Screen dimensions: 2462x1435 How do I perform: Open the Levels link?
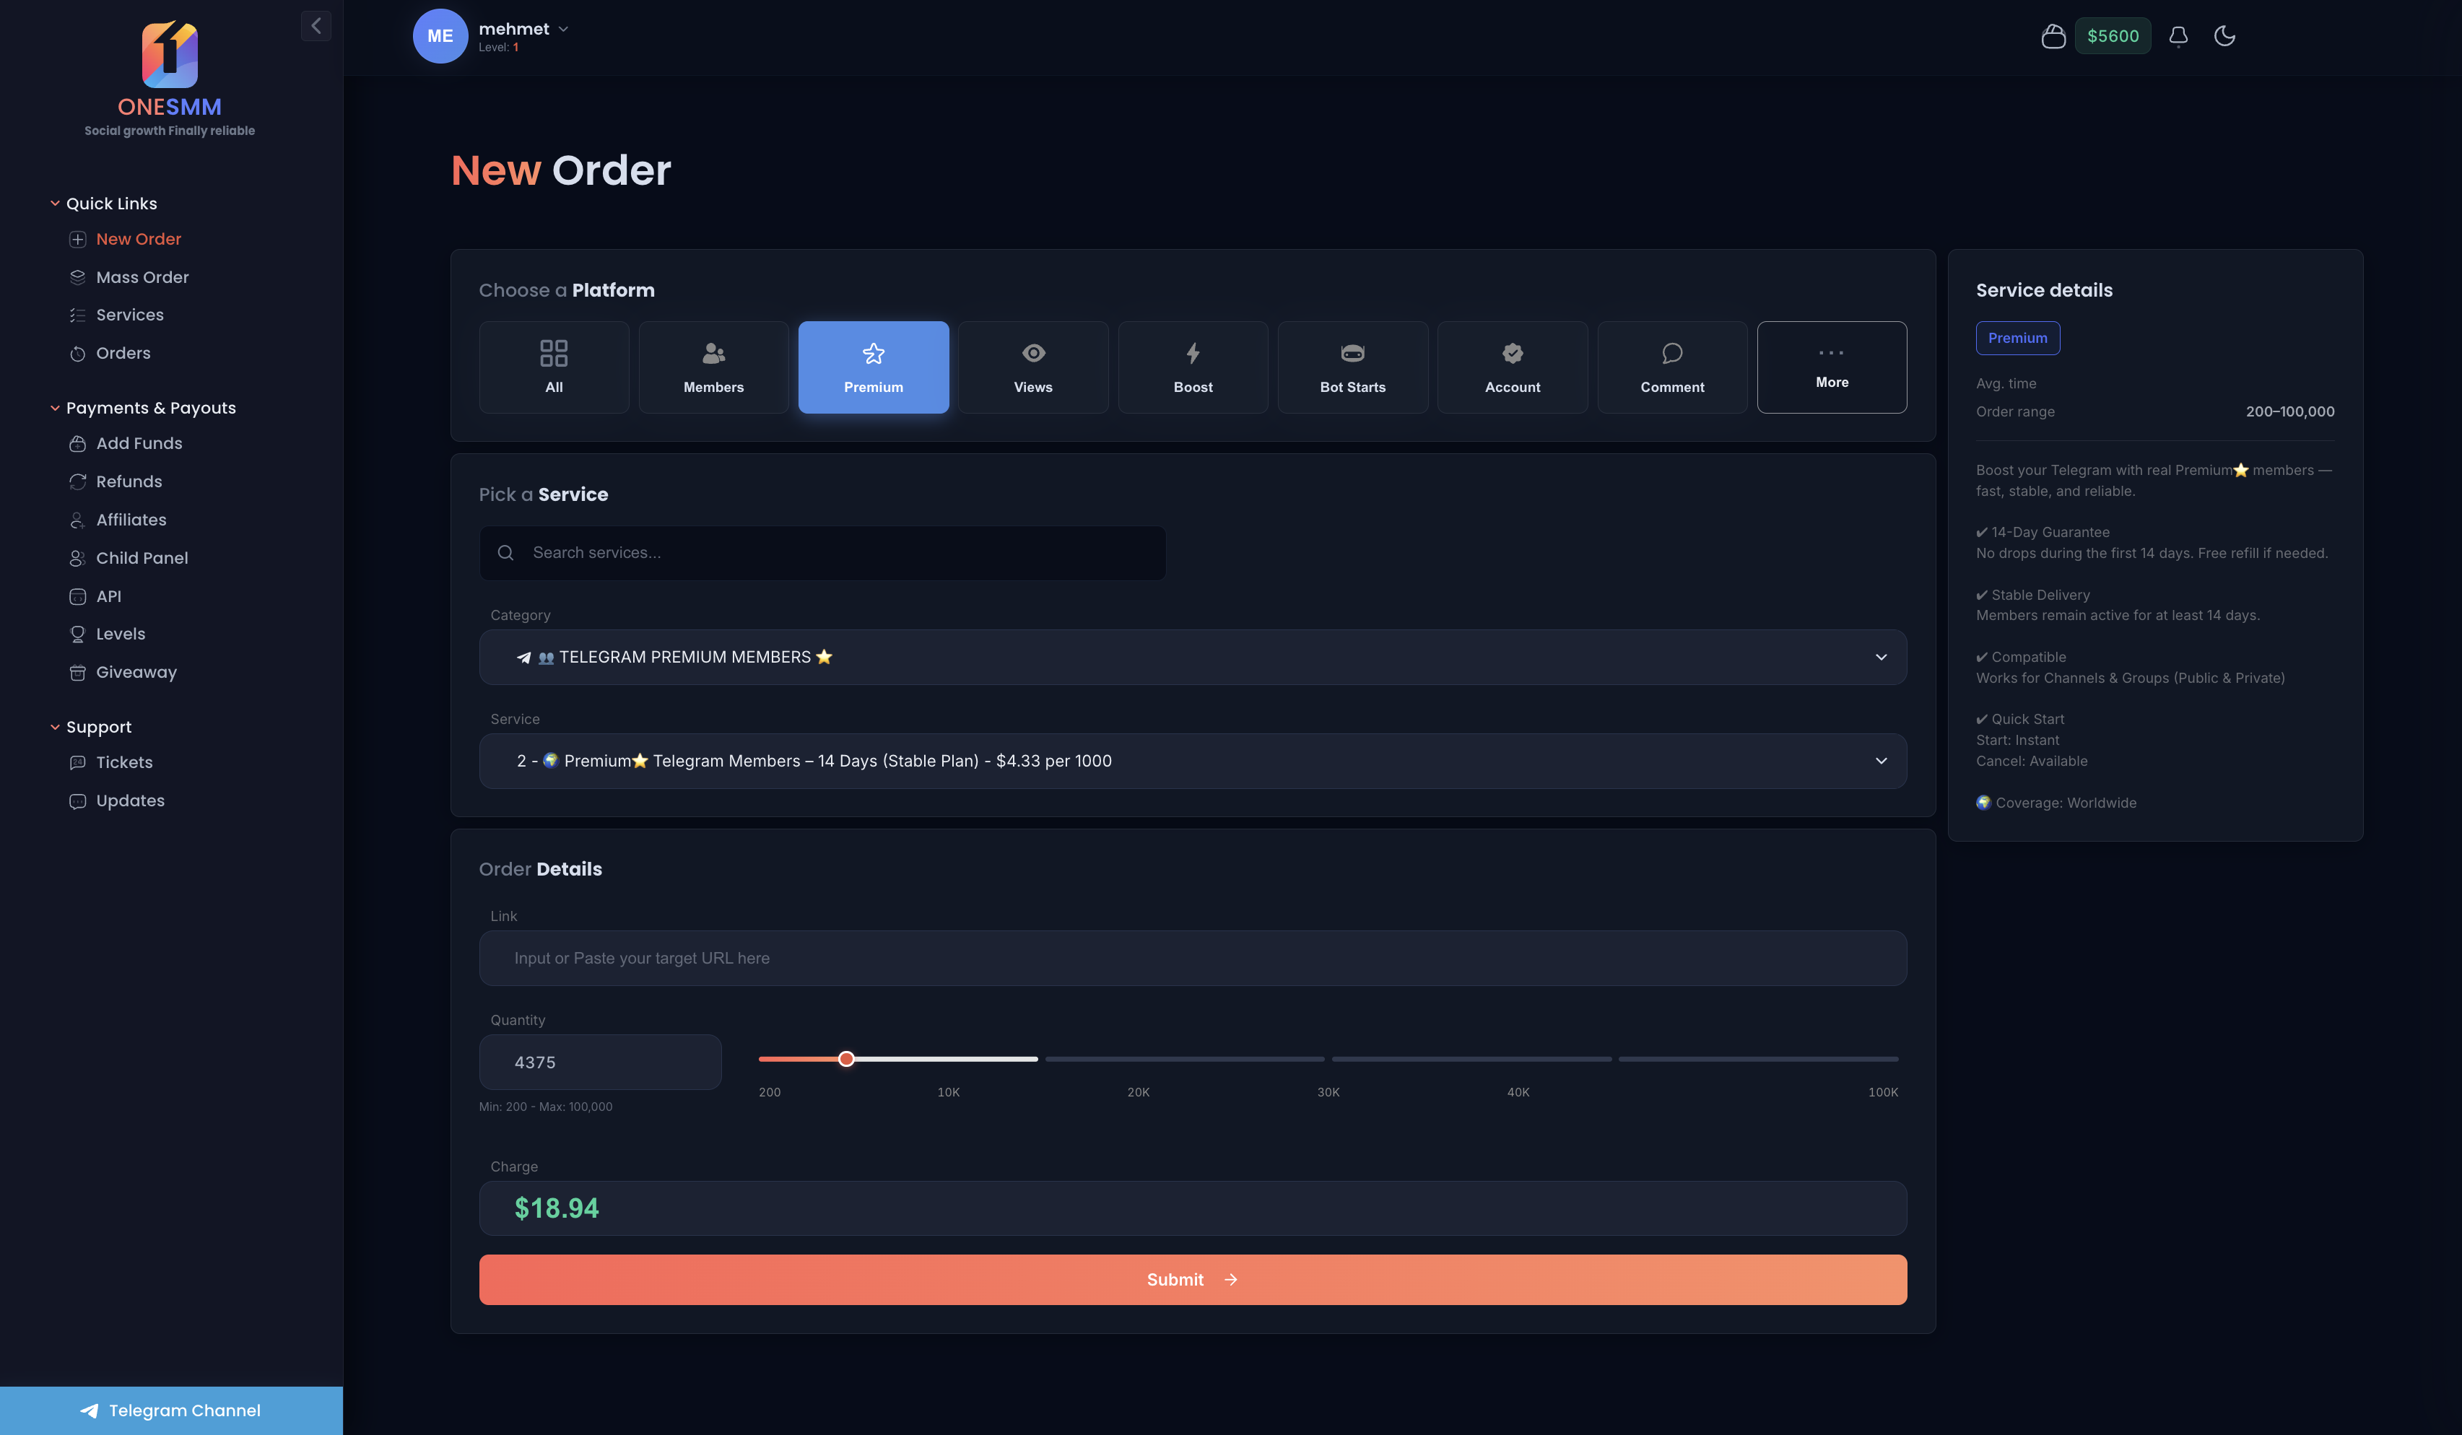tap(120, 634)
